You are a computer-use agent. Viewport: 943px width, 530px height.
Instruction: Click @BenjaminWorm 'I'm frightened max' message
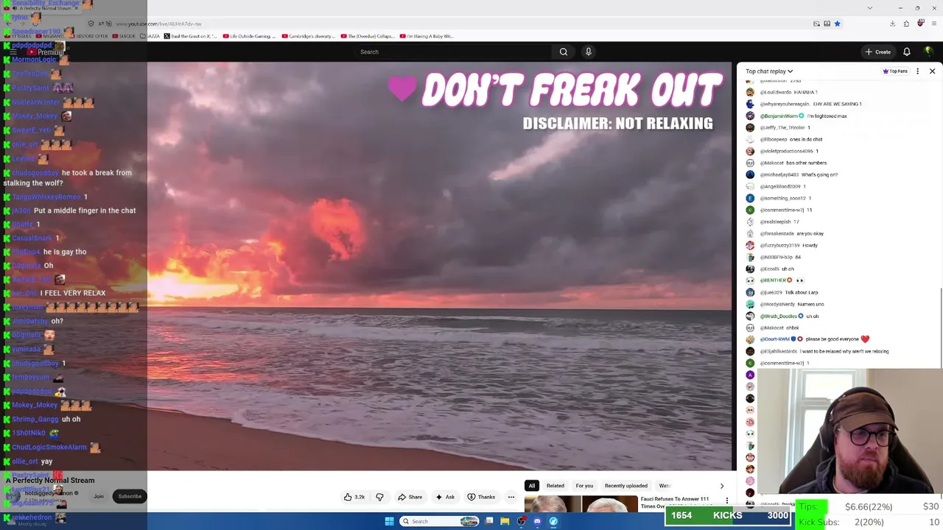(803, 116)
